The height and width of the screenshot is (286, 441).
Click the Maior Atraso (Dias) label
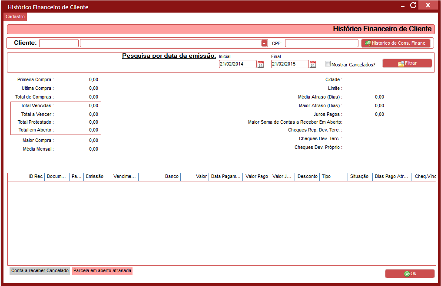tap(321, 105)
